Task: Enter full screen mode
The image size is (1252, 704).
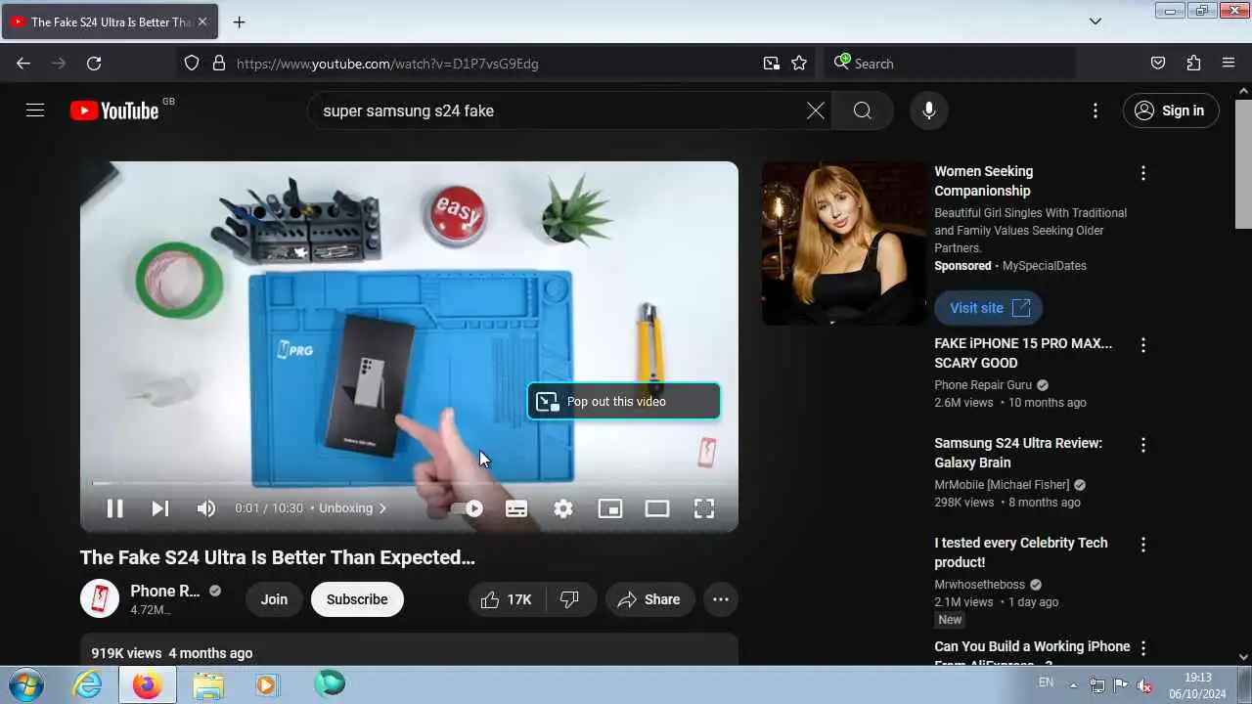Action: click(x=704, y=508)
